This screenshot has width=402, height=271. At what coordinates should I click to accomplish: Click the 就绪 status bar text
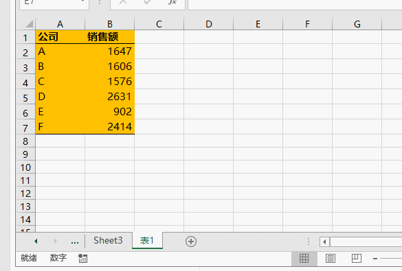tap(29, 258)
